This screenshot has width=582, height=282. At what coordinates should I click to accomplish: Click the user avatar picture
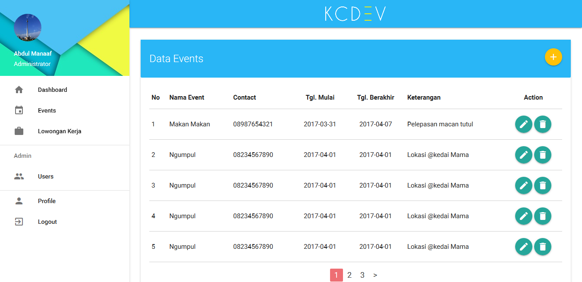[x=28, y=28]
